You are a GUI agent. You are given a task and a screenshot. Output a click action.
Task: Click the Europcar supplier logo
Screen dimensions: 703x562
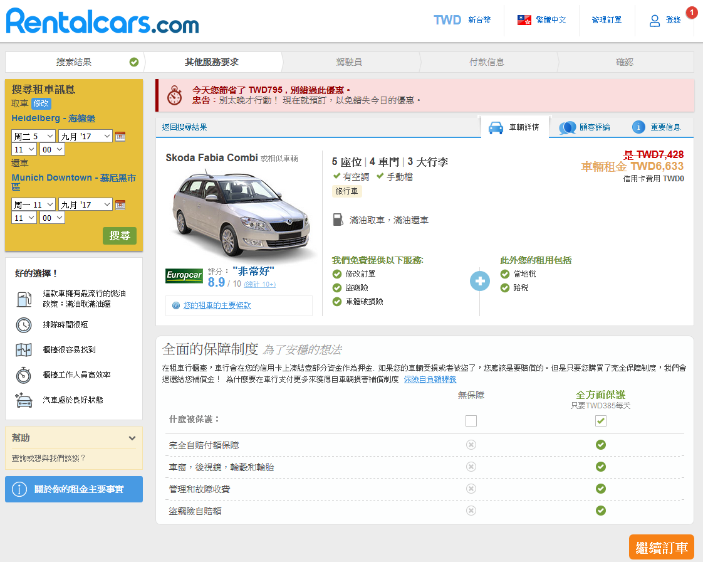(184, 275)
